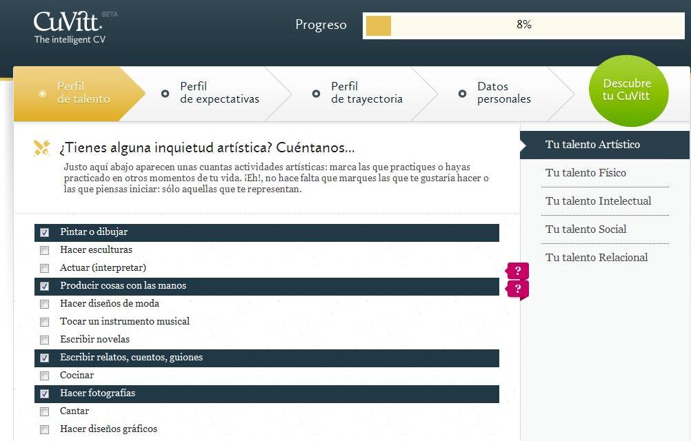
Task: Select Tu talento Relacional in sidebar
Action: (597, 258)
